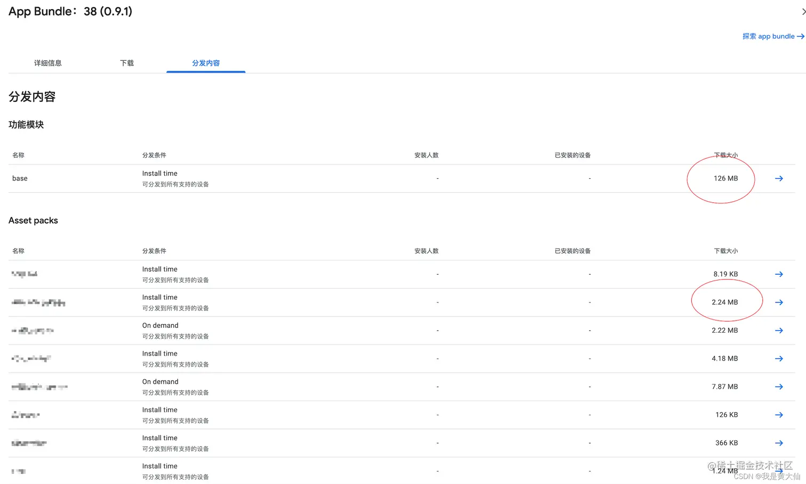Click Install time in the 4.18 MB row
This screenshot has width=806, height=484.
click(x=160, y=354)
